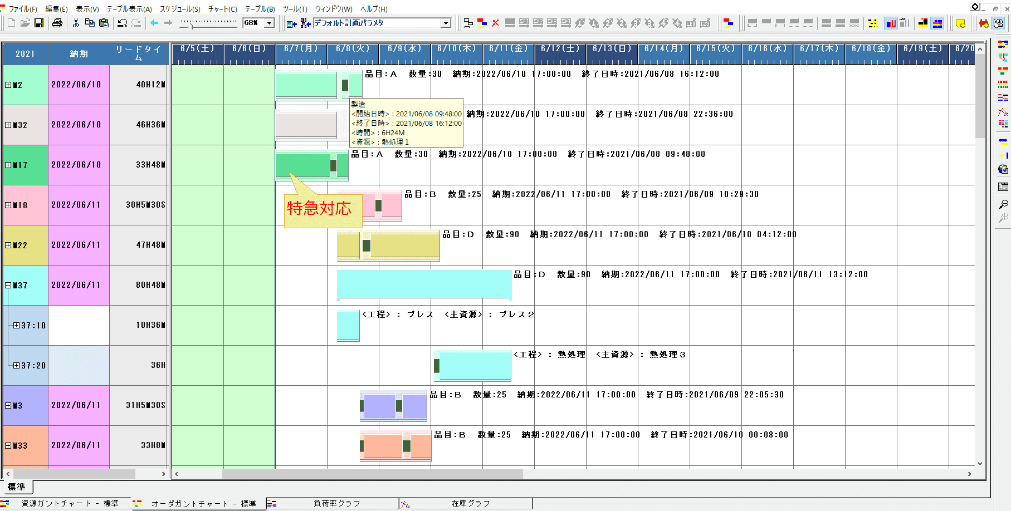This screenshot has width=1011, height=511.
Task: Open the 68% zoom level dropdown
Action: (x=270, y=23)
